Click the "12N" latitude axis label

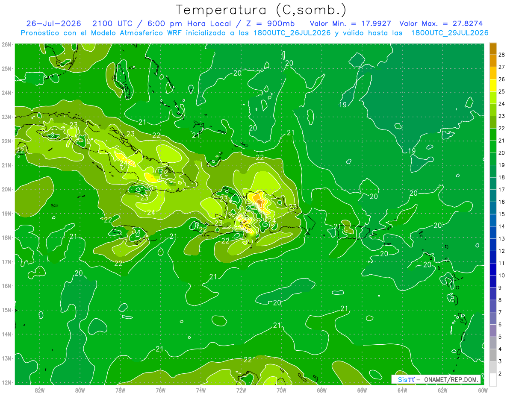[6, 382]
